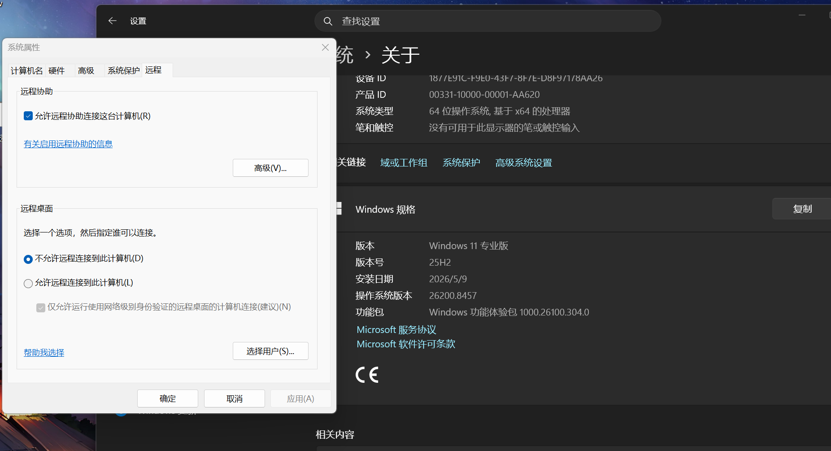Open the 系统保护 tab in dialog
This screenshot has width=831, height=451.
123,70
